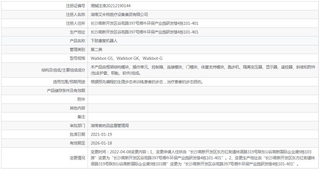Select registration number 湘械注准20212190144
Viewport: 319px width, 169px height.
[111, 6]
